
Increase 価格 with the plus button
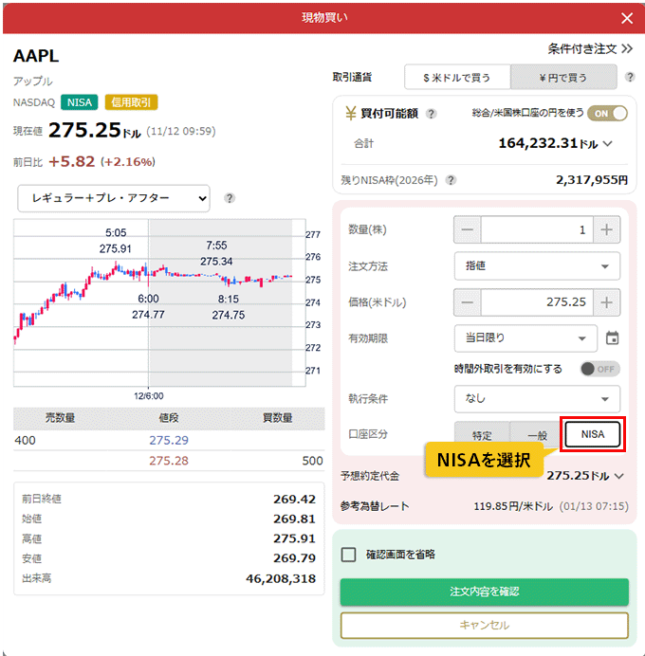pyautogui.click(x=607, y=302)
